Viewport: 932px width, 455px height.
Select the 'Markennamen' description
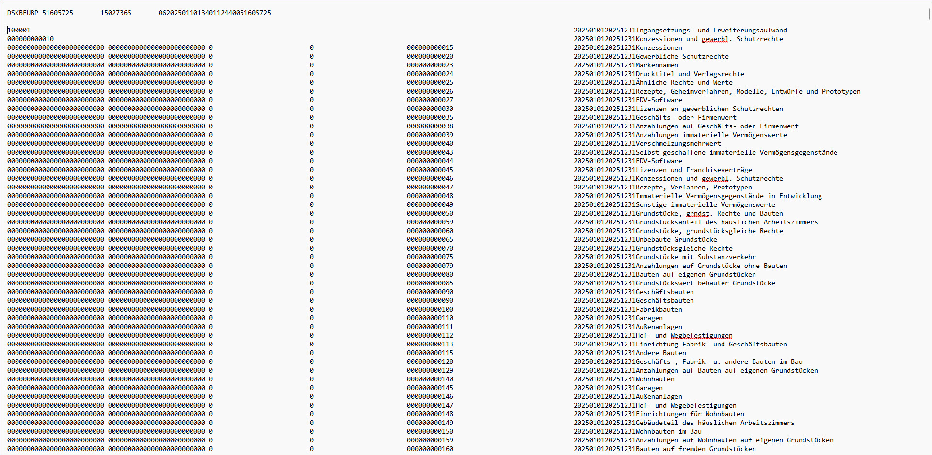coord(657,65)
